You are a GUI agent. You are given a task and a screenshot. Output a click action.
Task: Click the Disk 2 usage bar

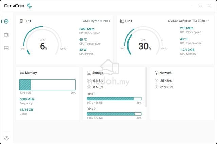(114, 114)
